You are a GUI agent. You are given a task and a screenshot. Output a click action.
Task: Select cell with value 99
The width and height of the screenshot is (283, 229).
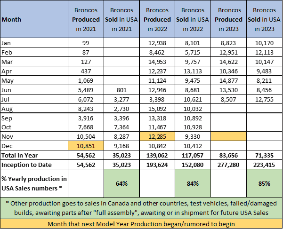pos(86,43)
